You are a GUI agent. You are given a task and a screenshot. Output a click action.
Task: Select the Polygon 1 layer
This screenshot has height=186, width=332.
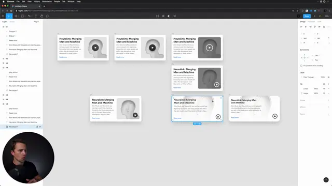[12, 32]
